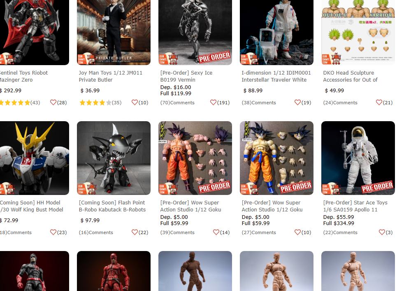
Task: Click heart icon for Joy Man Private Butler
Action: [135, 103]
